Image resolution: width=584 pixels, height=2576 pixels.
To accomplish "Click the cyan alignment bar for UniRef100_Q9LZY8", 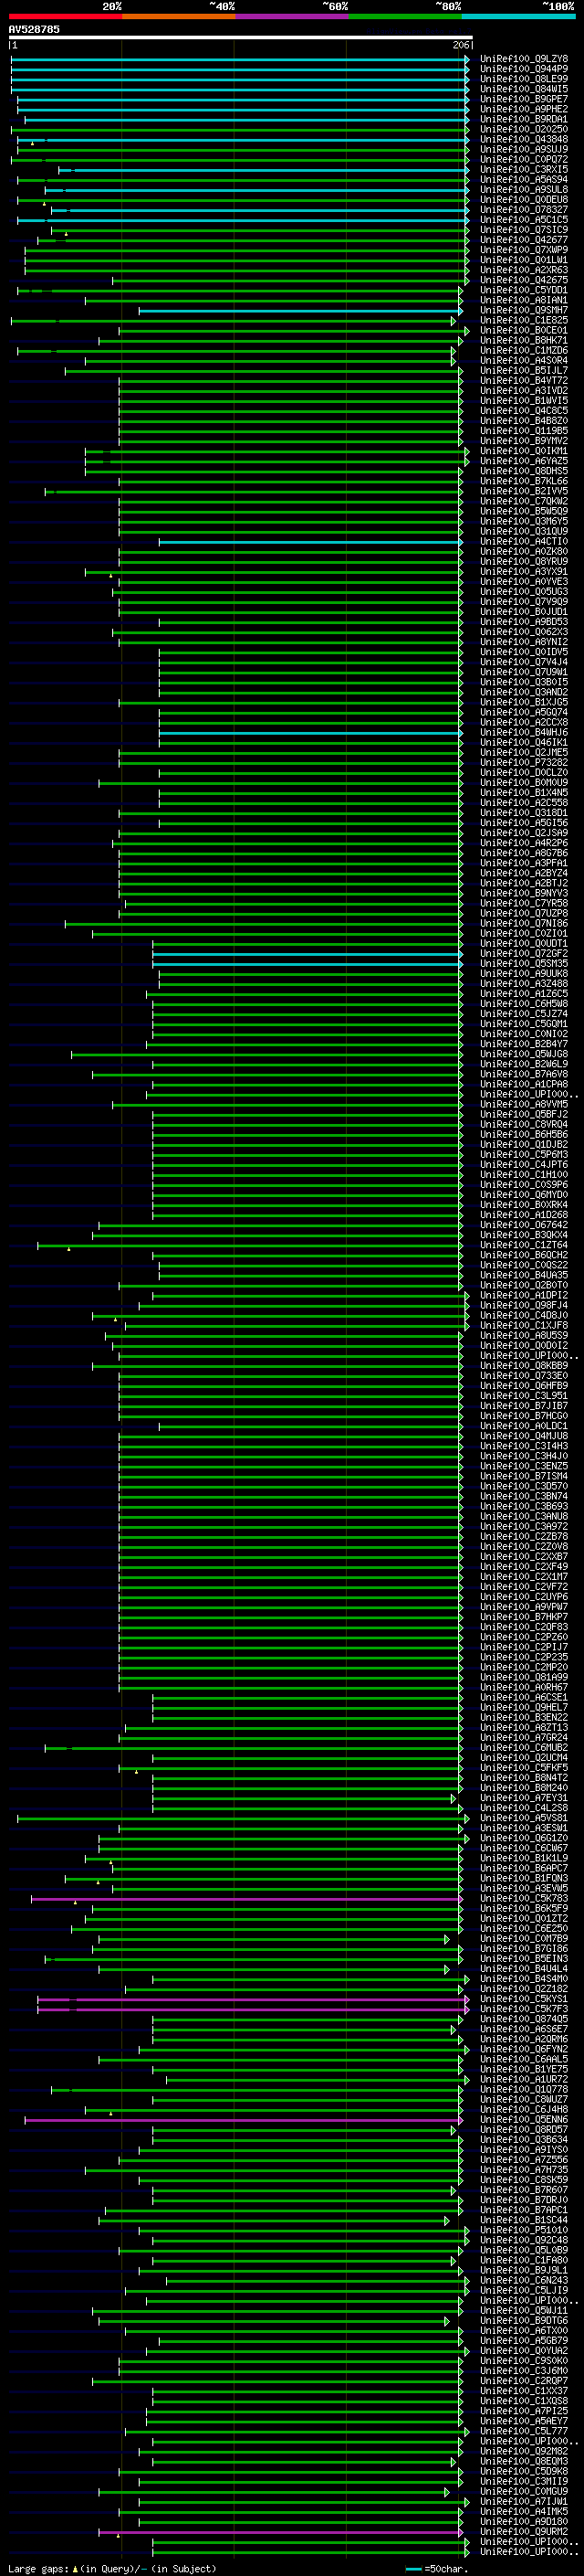I will pyautogui.click(x=240, y=59).
